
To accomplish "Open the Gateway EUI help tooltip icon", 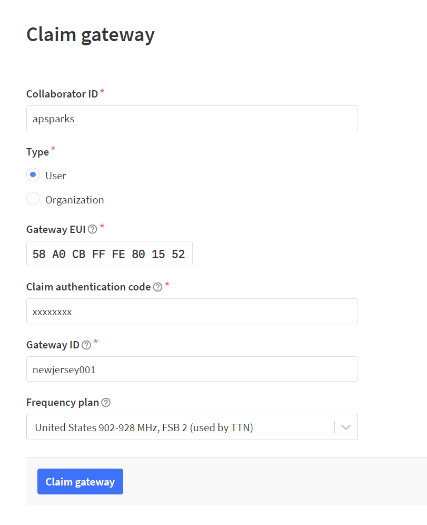I will (92, 229).
